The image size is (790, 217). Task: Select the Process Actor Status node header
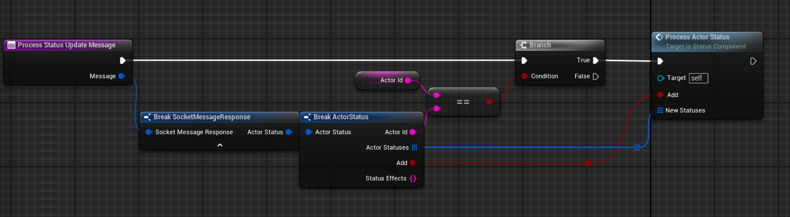707,41
